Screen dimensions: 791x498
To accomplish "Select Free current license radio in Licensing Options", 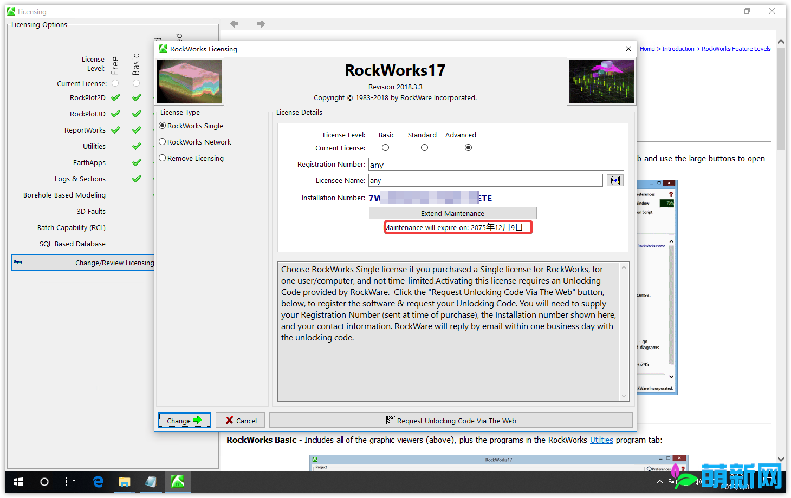I will click(x=115, y=83).
